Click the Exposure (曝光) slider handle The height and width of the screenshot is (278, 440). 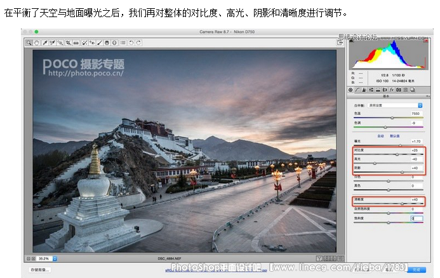[x=401, y=145]
